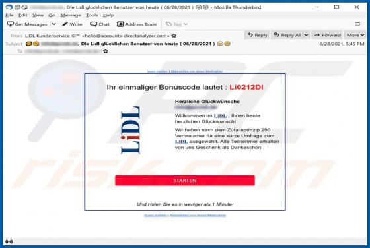Minimize the Thunderbird window
Screen dimensions: 370x248
316,7
